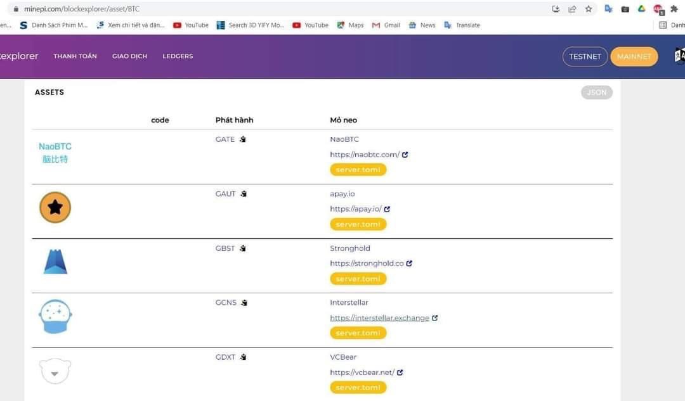Open server.toml for Stronghold
Image resolution: width=685 pixels, height=401 pixels.
coord(358,279)
